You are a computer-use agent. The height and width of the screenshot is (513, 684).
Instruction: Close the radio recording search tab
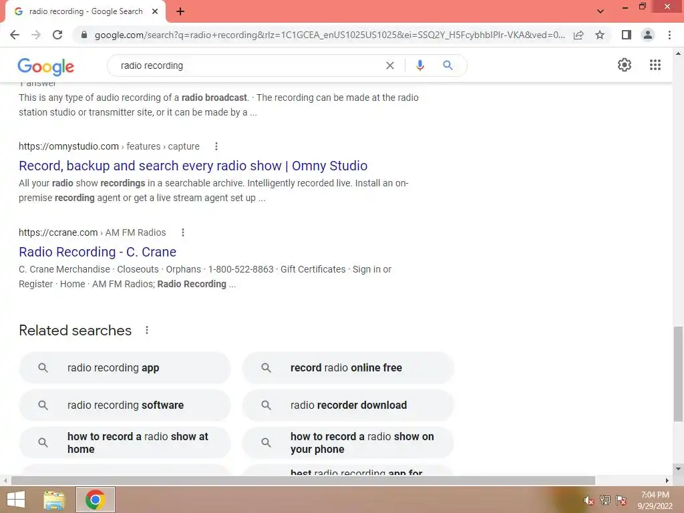tap(155, 11)
